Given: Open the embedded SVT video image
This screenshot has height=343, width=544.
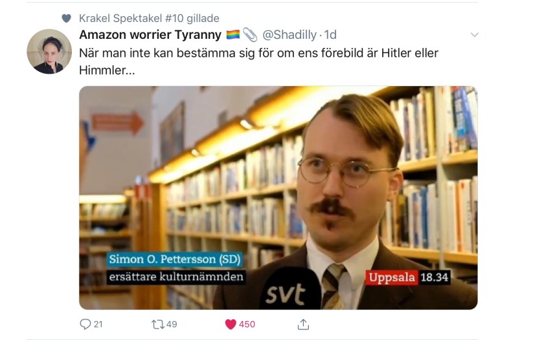Looking at the screenshot, I should pyautogui.click(x=278, y=197).
